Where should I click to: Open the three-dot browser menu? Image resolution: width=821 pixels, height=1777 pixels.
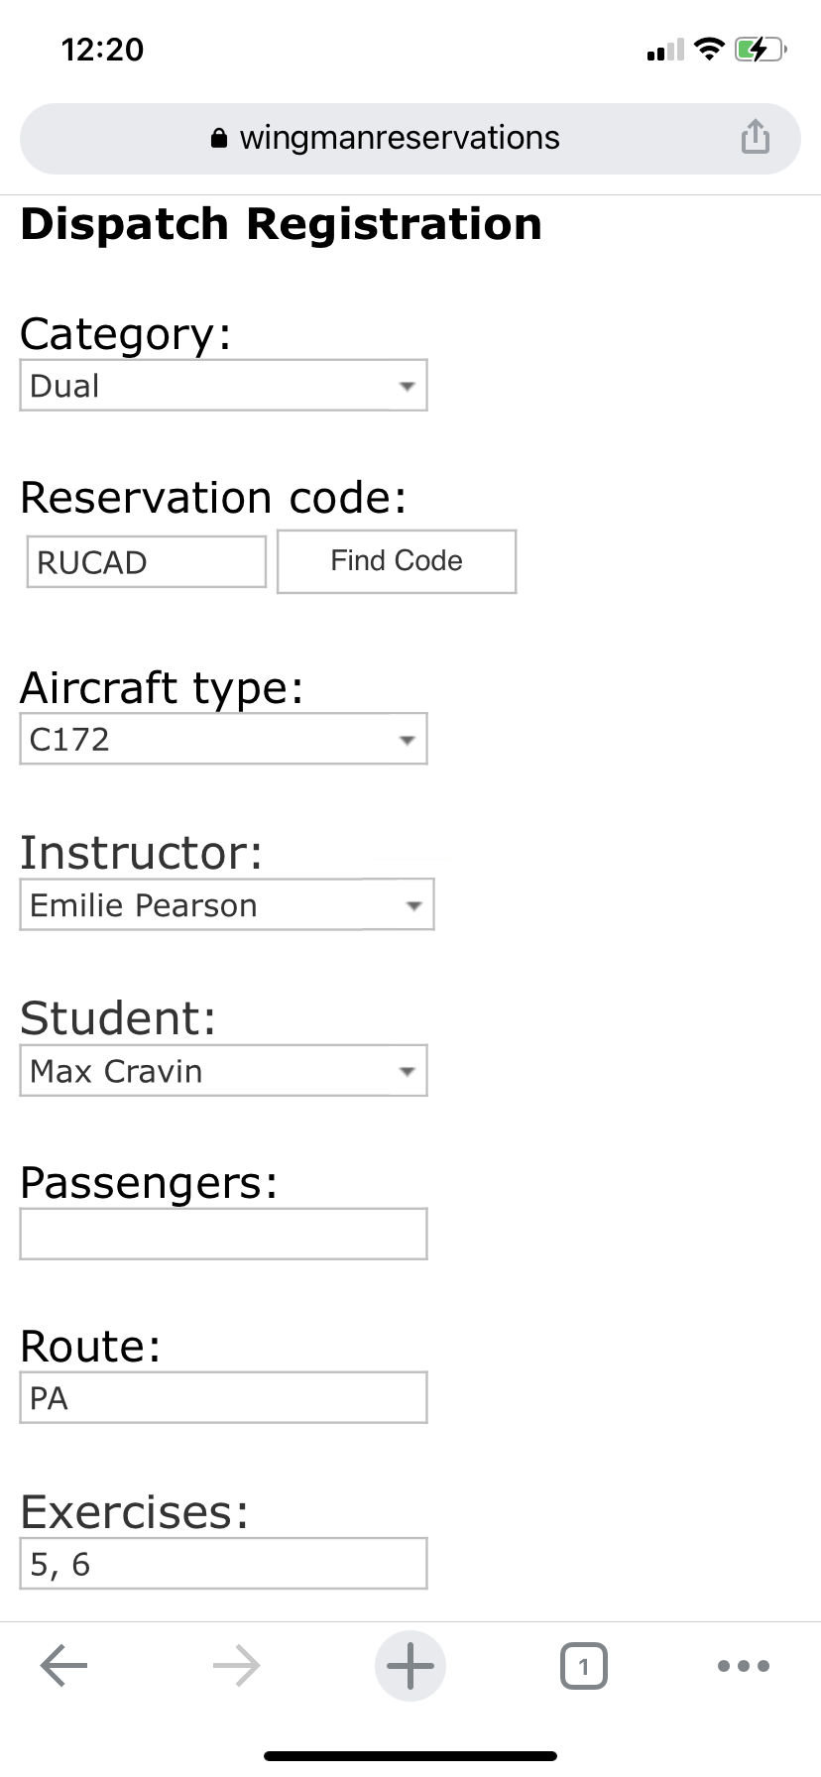[744, 1665]
